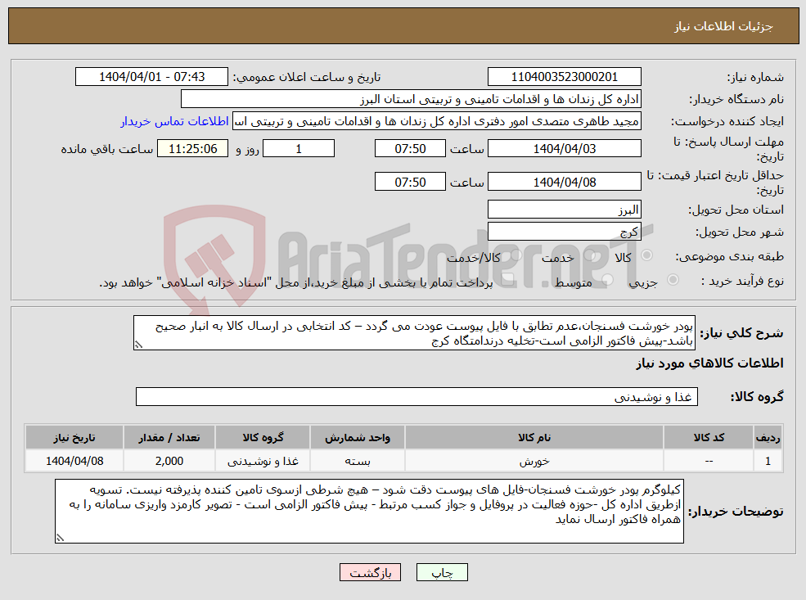Select the متوسط purchase type radio
806x600 pixels.
tap(607, 280)
